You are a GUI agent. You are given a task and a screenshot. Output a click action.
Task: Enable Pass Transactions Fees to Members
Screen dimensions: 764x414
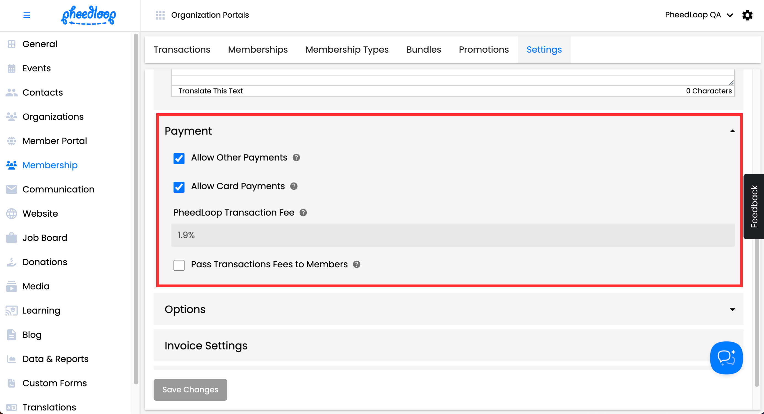pos(179,265)
